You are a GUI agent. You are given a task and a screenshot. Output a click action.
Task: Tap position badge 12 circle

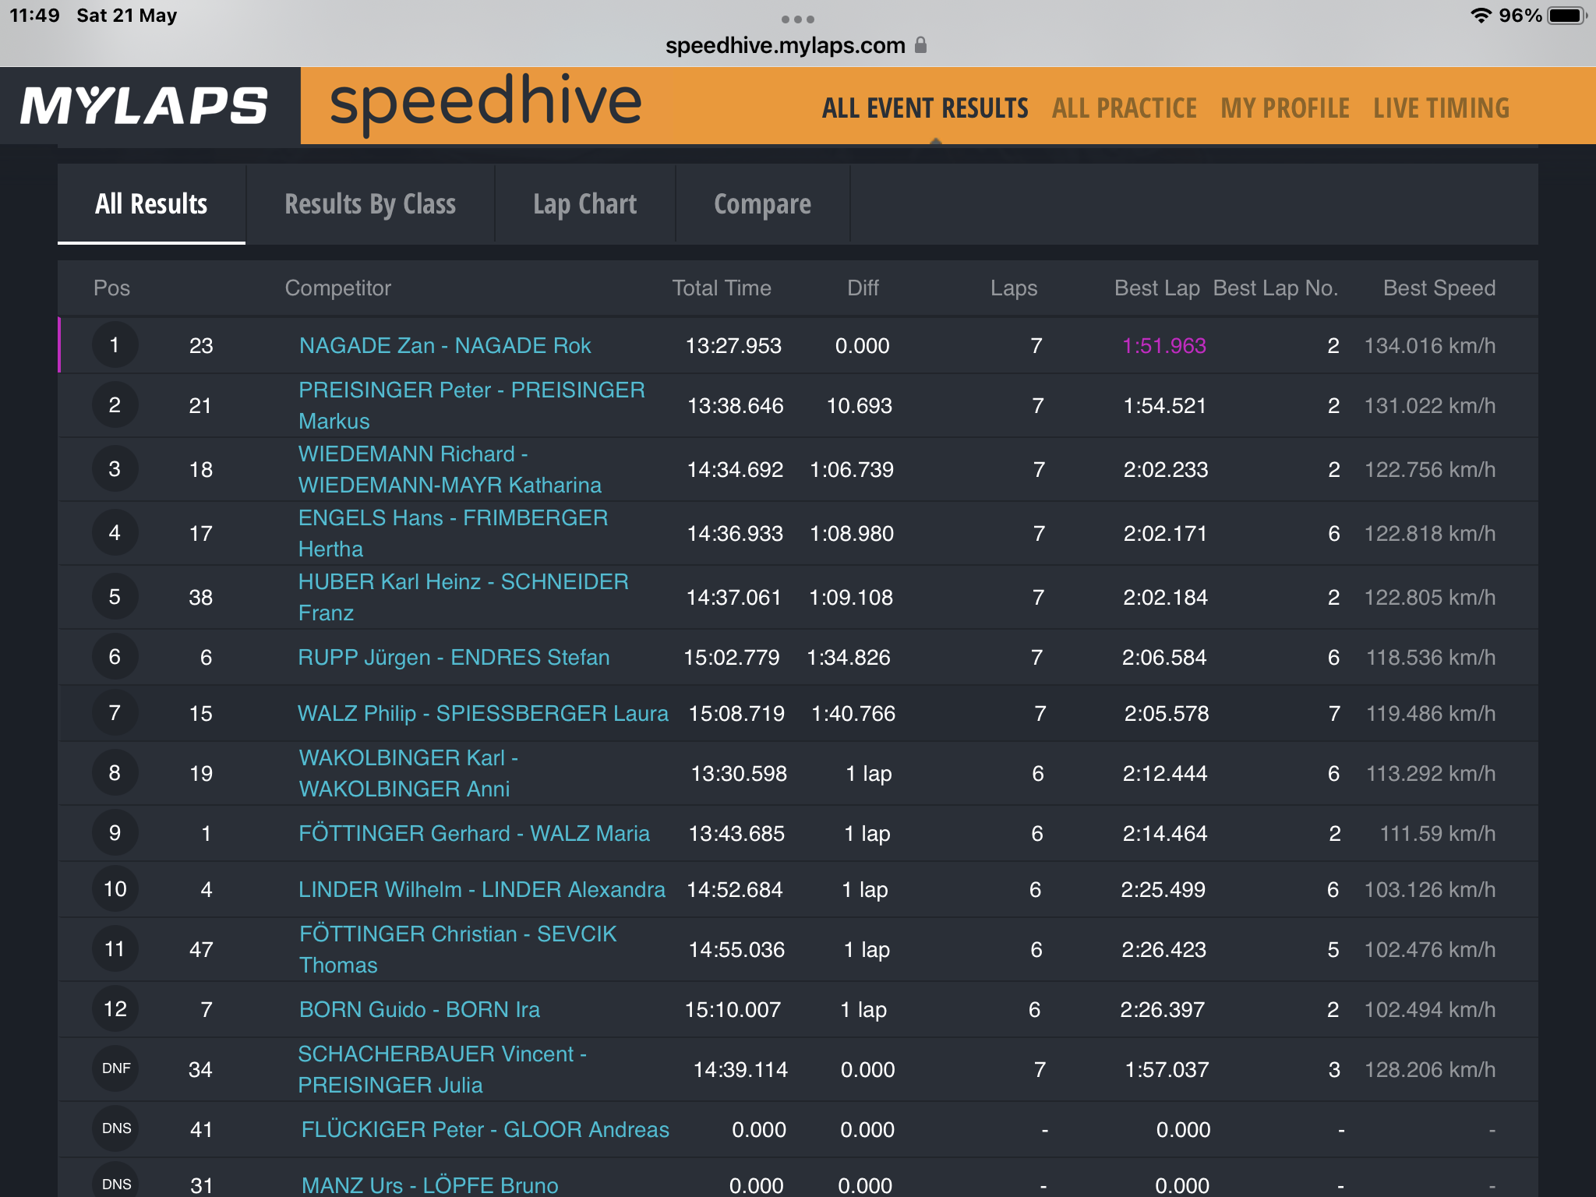coord(115,1009)
